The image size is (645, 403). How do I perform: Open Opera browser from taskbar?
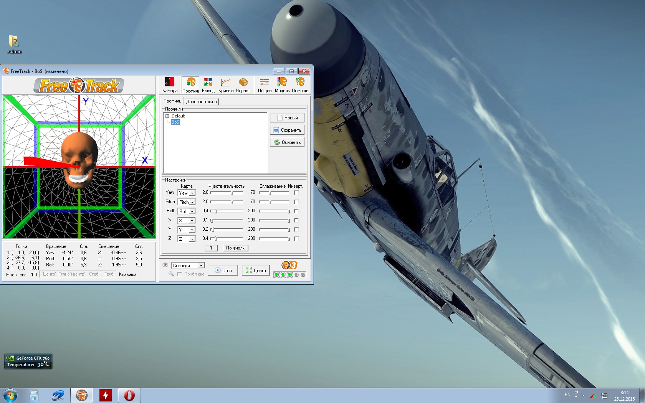click(x=129, y=395)
